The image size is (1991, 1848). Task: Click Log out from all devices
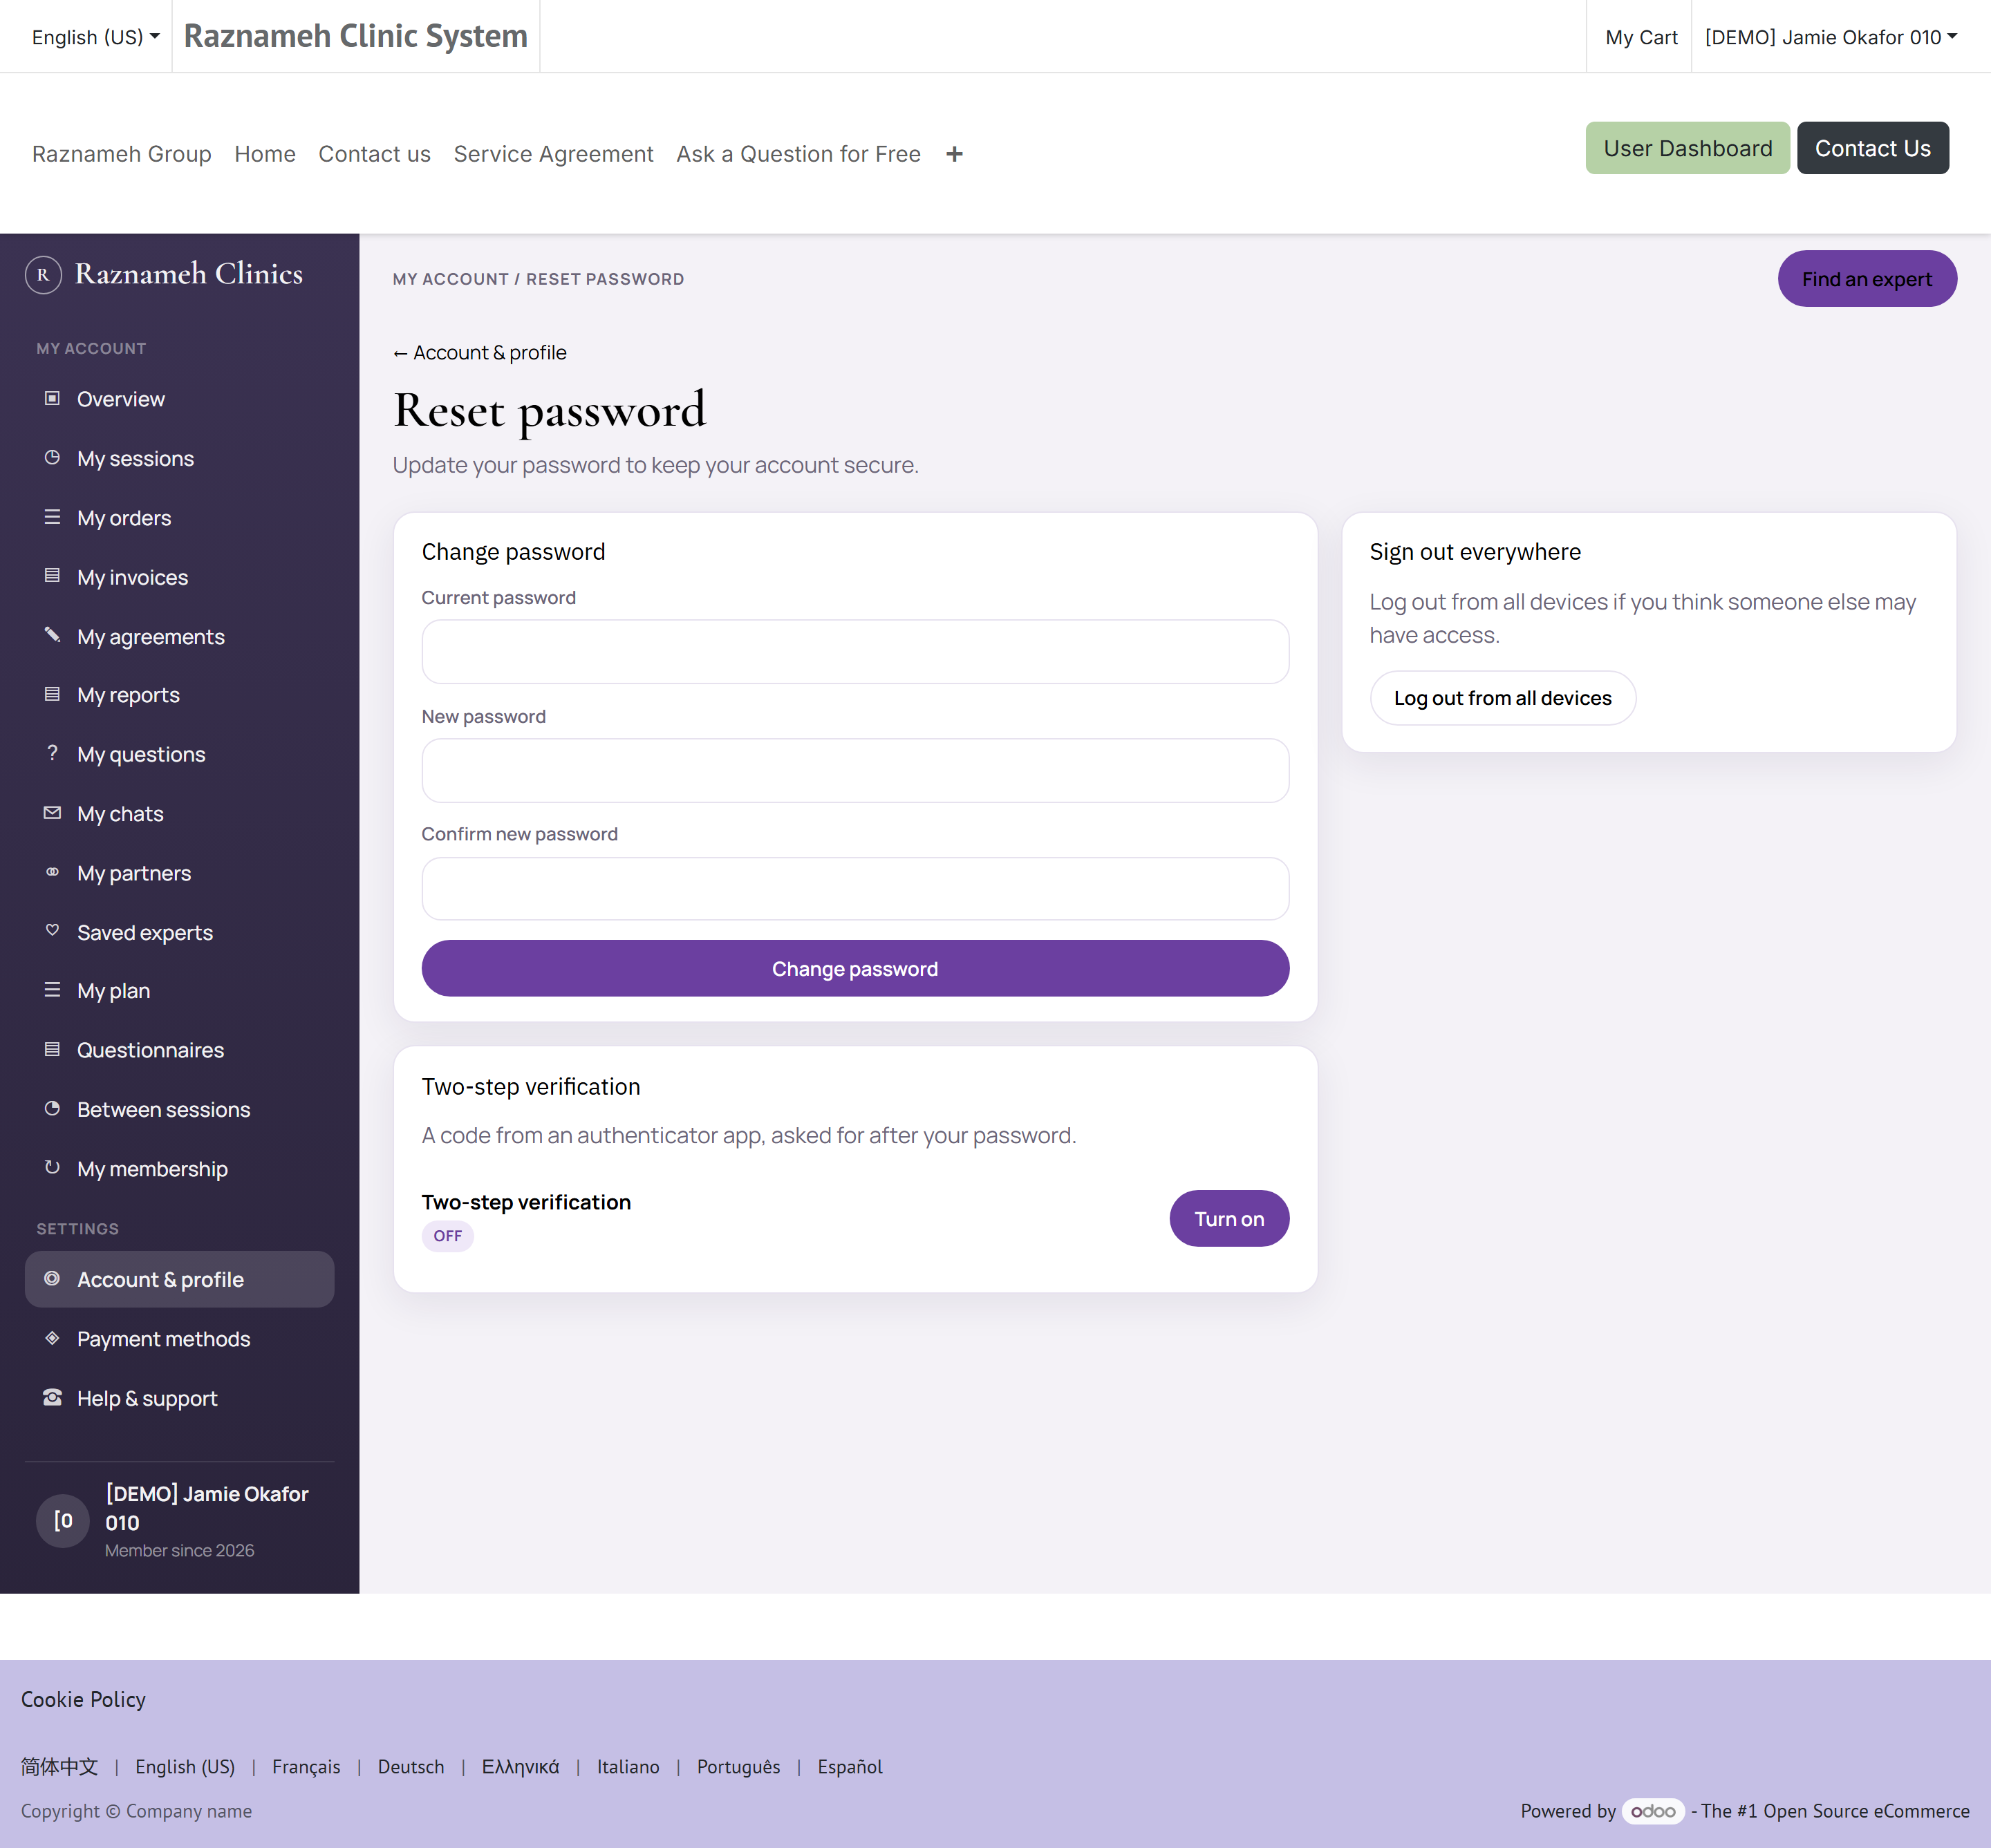point(1502,698)
